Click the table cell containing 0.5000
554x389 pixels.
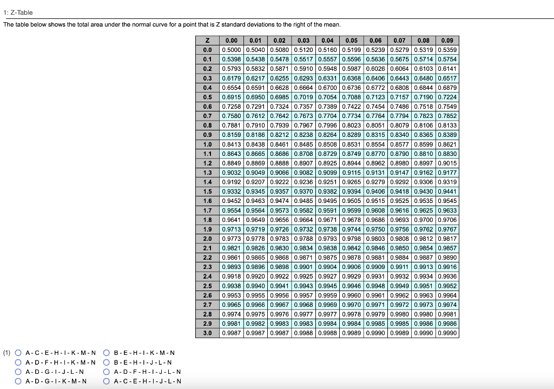click(232, 50)
